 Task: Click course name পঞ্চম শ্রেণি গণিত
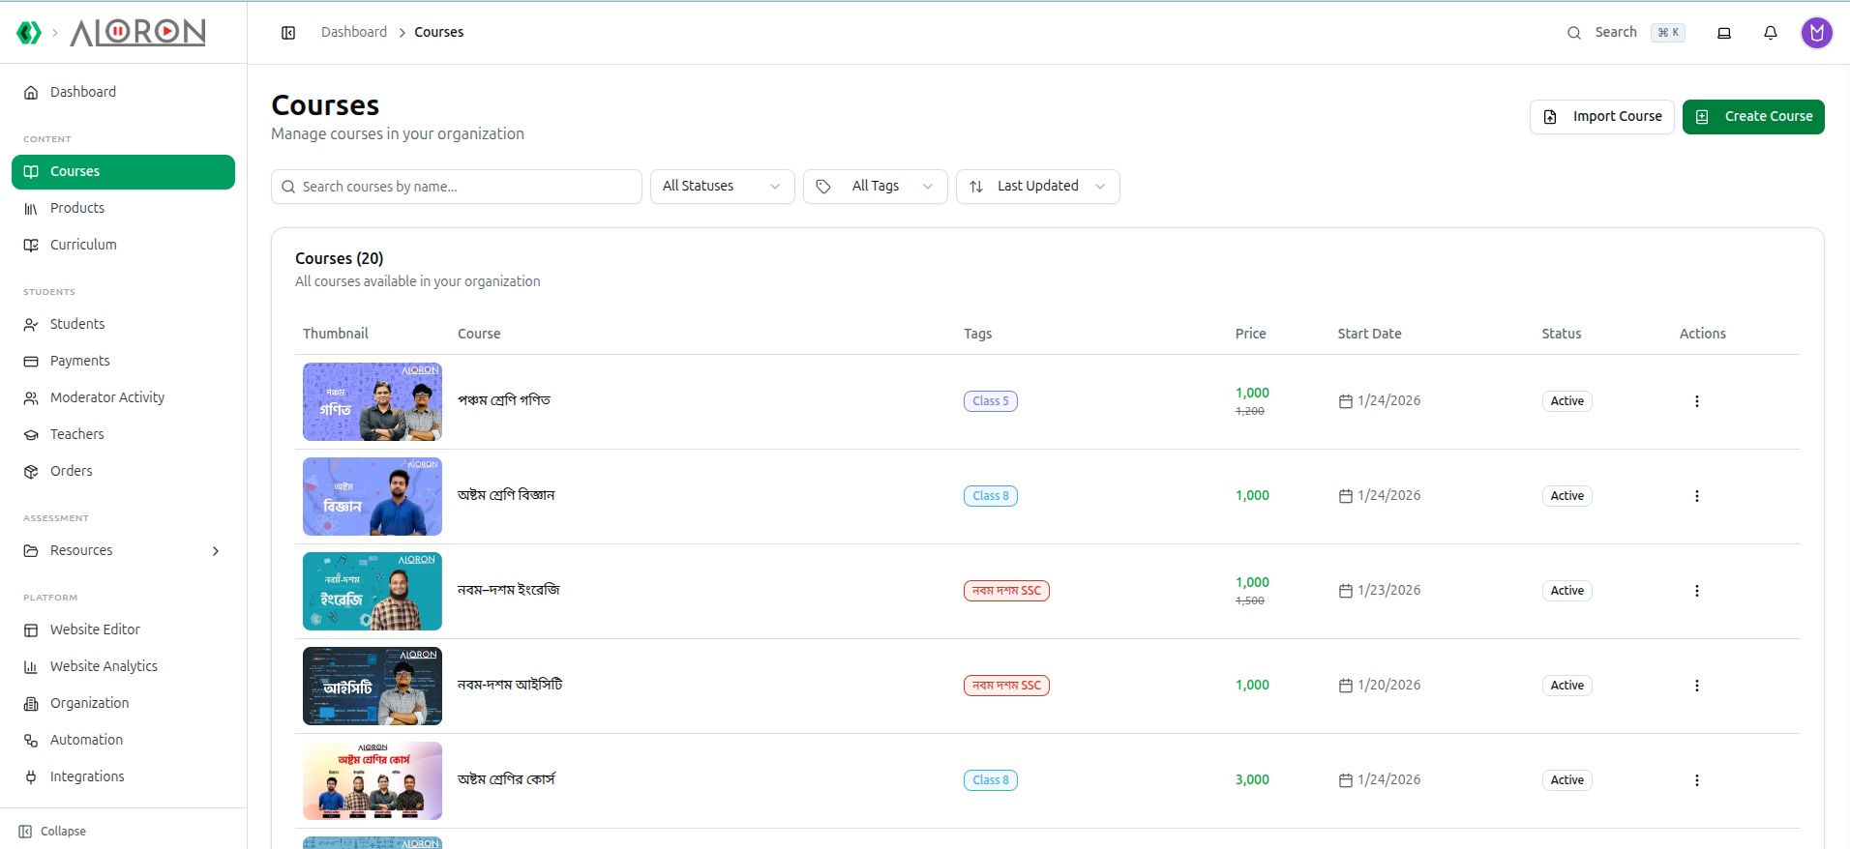(504, 400)
